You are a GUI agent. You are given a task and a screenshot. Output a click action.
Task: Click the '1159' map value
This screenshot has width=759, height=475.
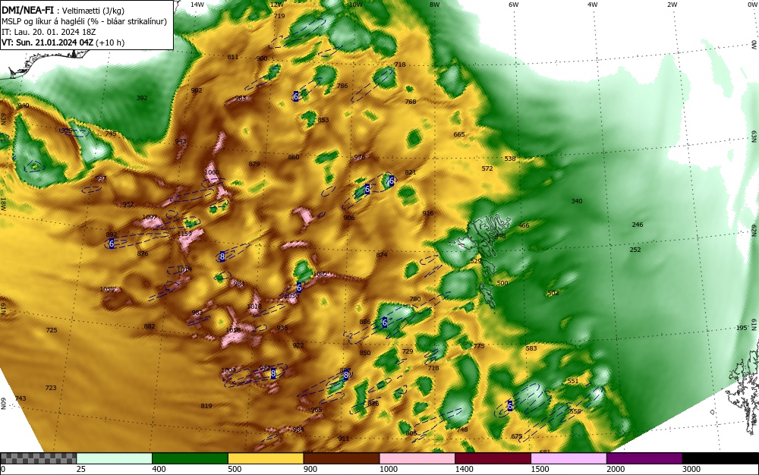[x=185, y=234]
